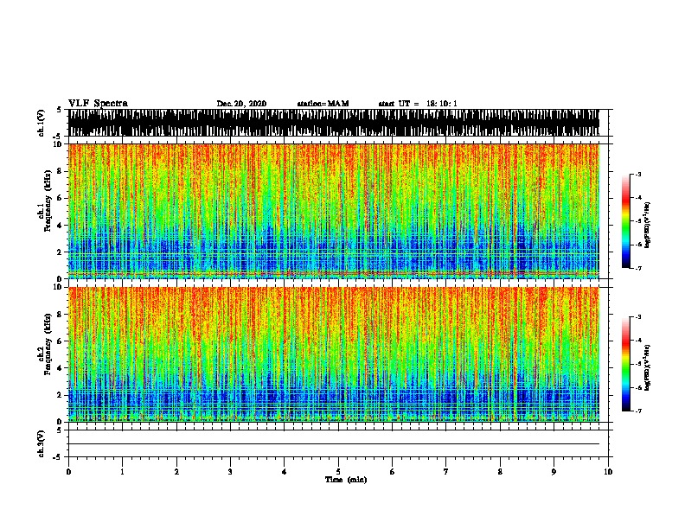Click the "VLF Spectra" plot title
This screenshot has width=685, height=529.
[x=99, y=104]
